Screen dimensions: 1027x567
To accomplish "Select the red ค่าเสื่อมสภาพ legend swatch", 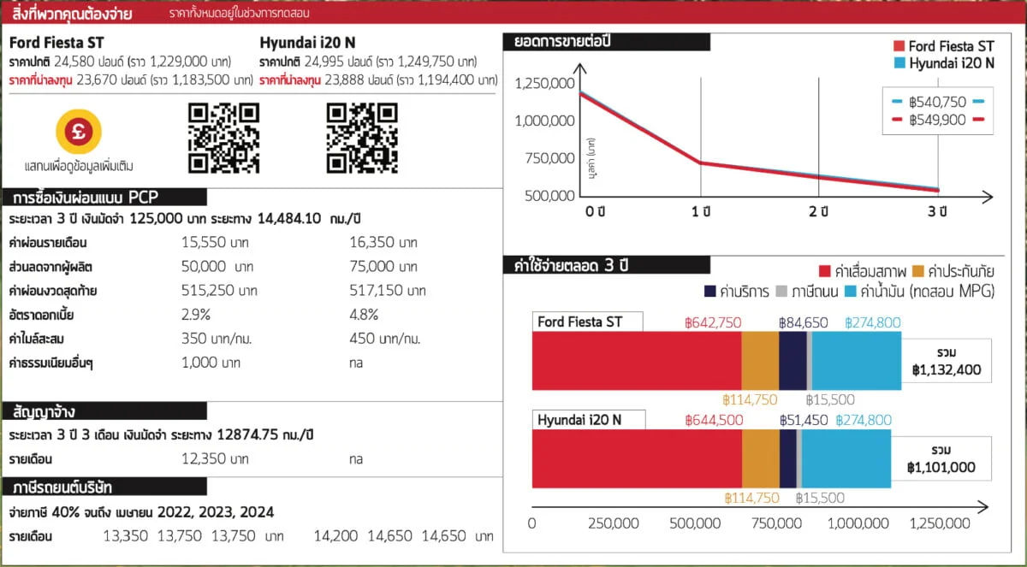I will pos(825,272).
